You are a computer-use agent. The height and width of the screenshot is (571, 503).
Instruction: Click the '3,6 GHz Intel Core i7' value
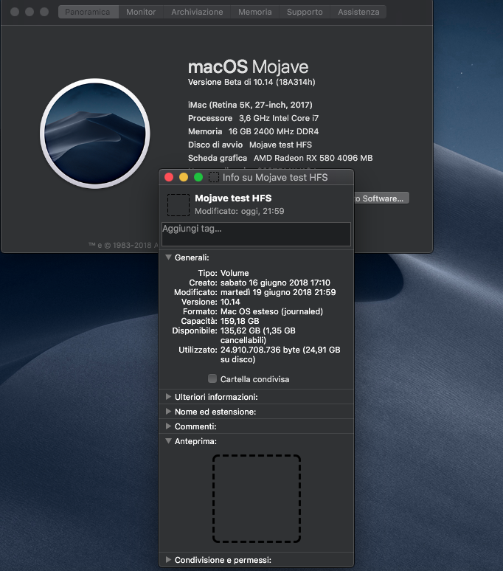point(279,118)
